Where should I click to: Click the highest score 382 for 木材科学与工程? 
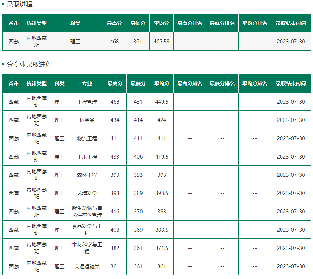tap(115, 248)
